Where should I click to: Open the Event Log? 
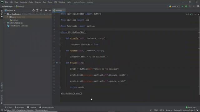click(190, 107)
